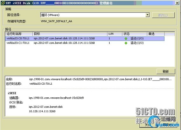
Task: Click iSCSI target value iqn.2012-07.com.benet:disk in details
Action: click(x=46, y=107)
